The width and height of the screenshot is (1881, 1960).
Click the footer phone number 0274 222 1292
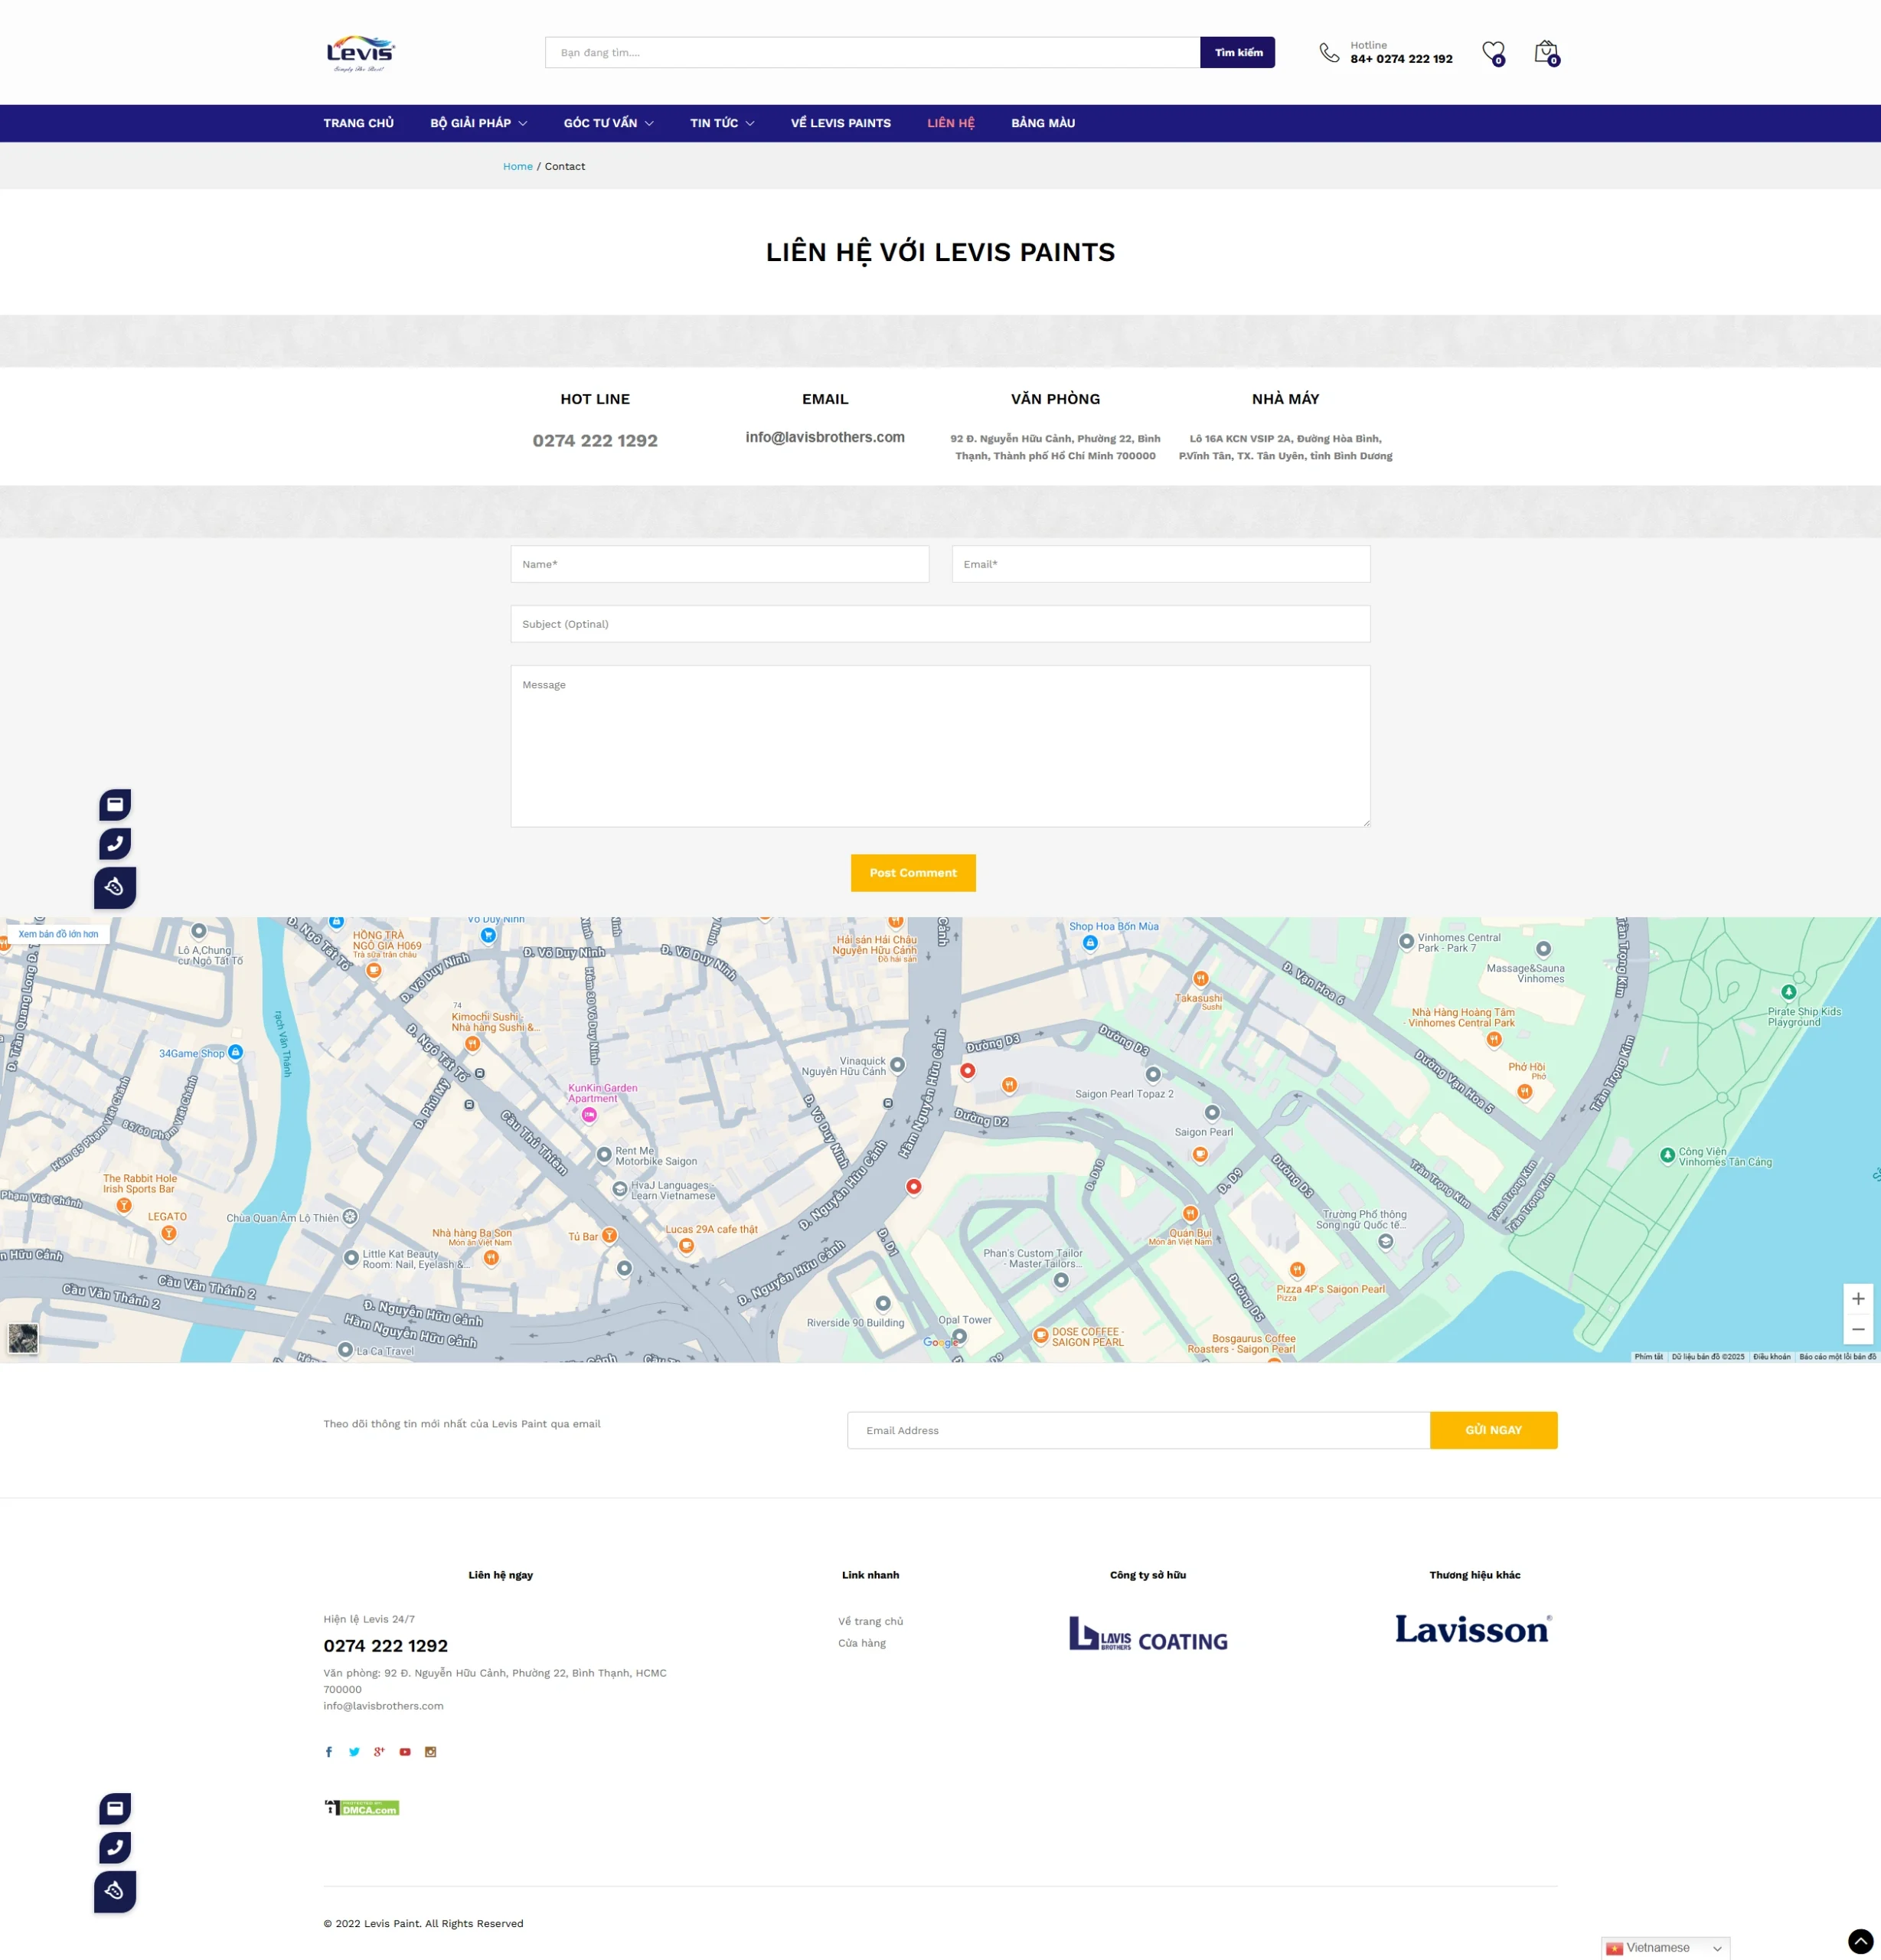point(386,1646)
